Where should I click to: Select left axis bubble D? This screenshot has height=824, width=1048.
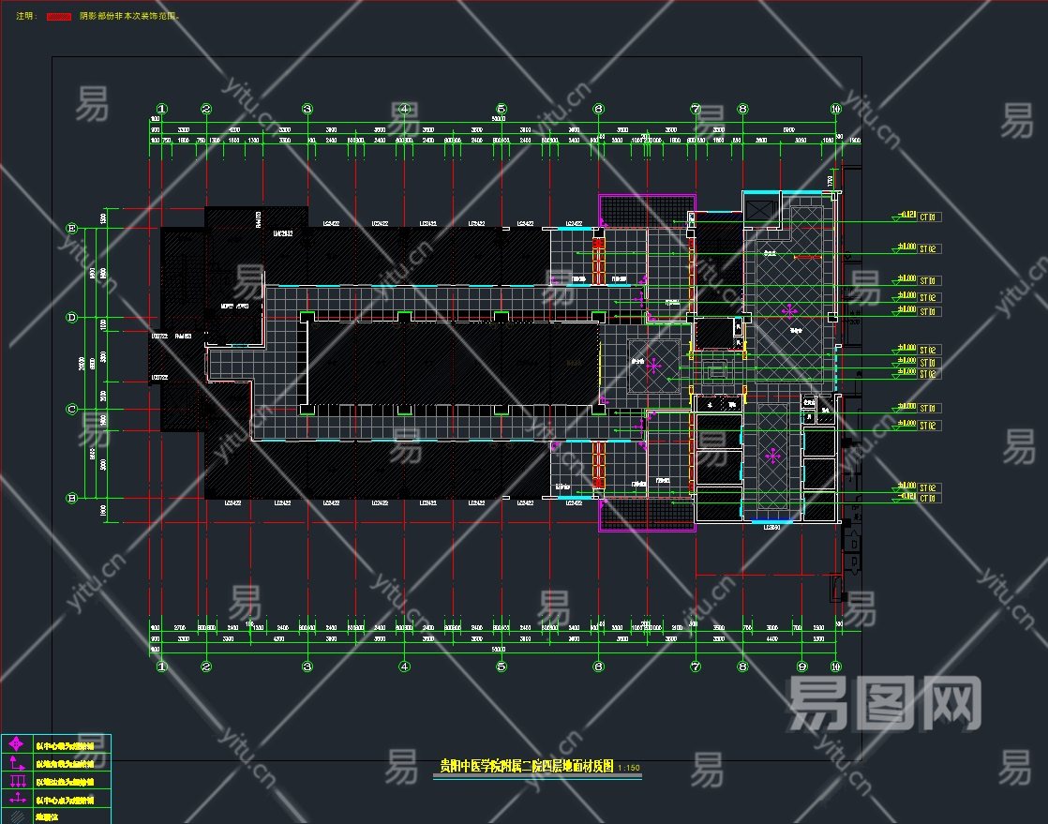click(x=72, y=318)
